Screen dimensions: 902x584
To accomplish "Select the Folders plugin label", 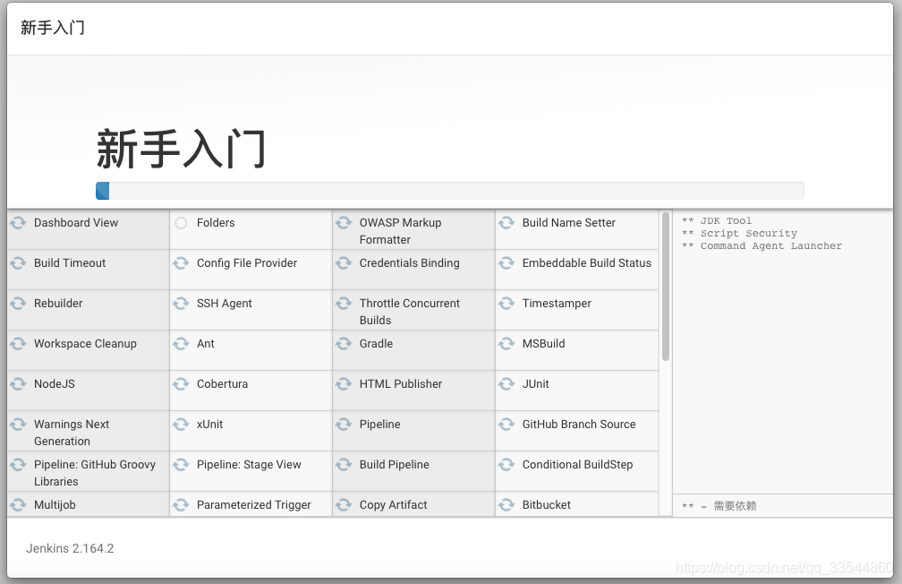I will pos(216,223).
